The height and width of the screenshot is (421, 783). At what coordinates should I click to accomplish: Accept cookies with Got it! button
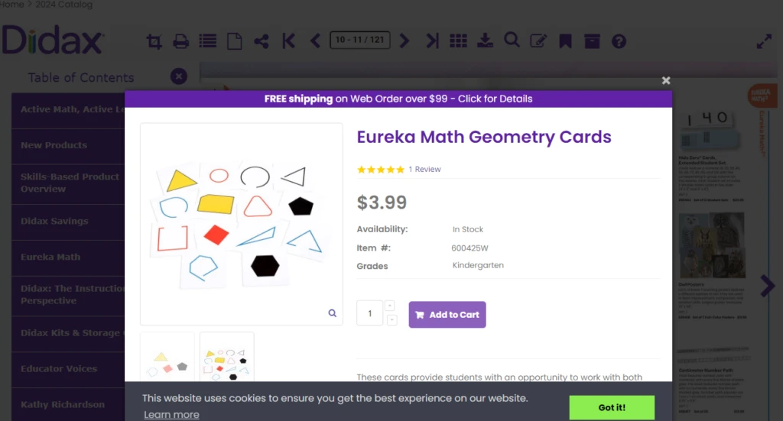[x=612, y=407]
